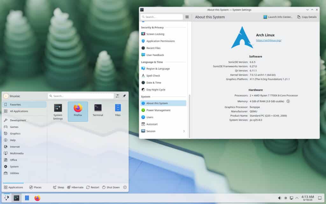
Task: Open Internet category in launcher
Action: [x=24, y=147]
